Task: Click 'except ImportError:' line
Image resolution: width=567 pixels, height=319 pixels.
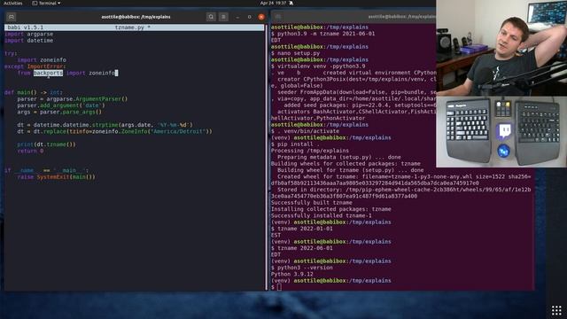Action: coord(35,66)
